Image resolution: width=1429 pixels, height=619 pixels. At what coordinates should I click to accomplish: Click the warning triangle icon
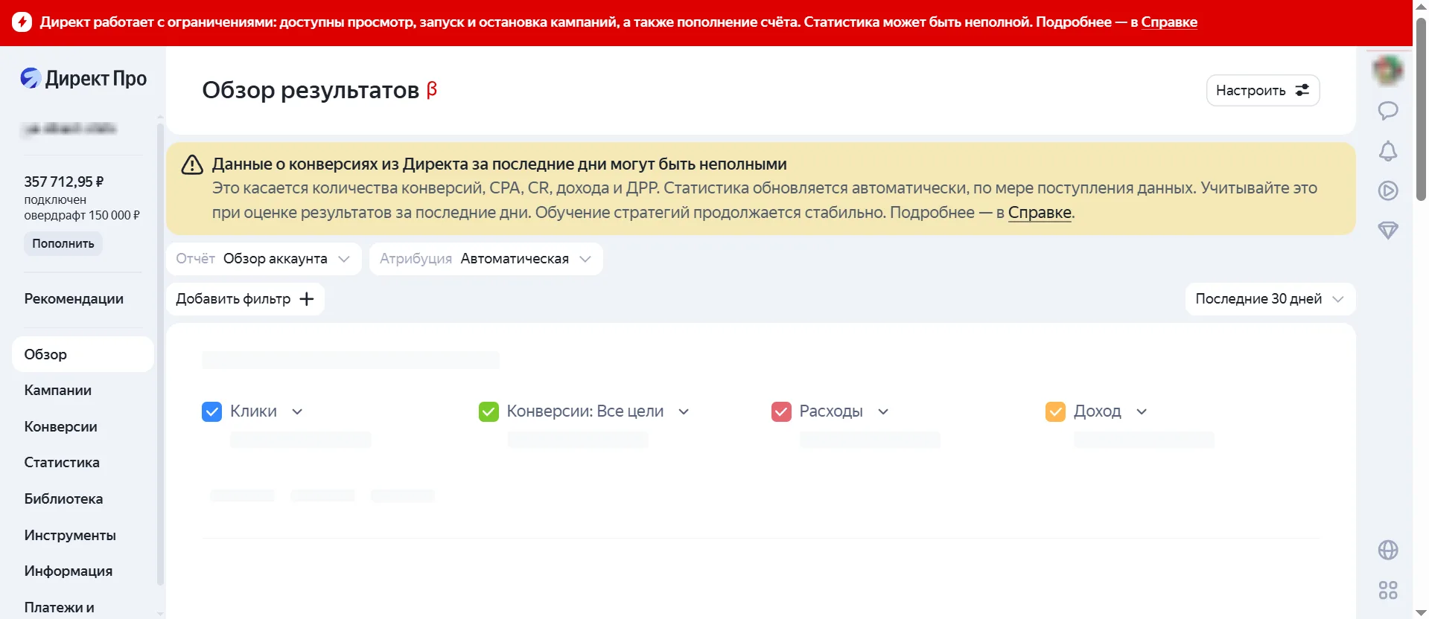point(192,164)
